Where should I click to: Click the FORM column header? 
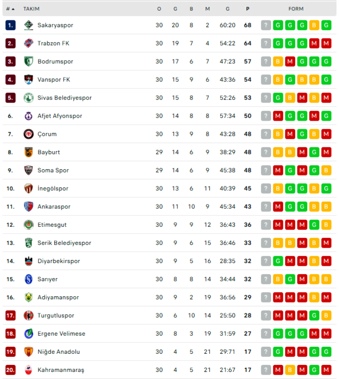point(296,9)
